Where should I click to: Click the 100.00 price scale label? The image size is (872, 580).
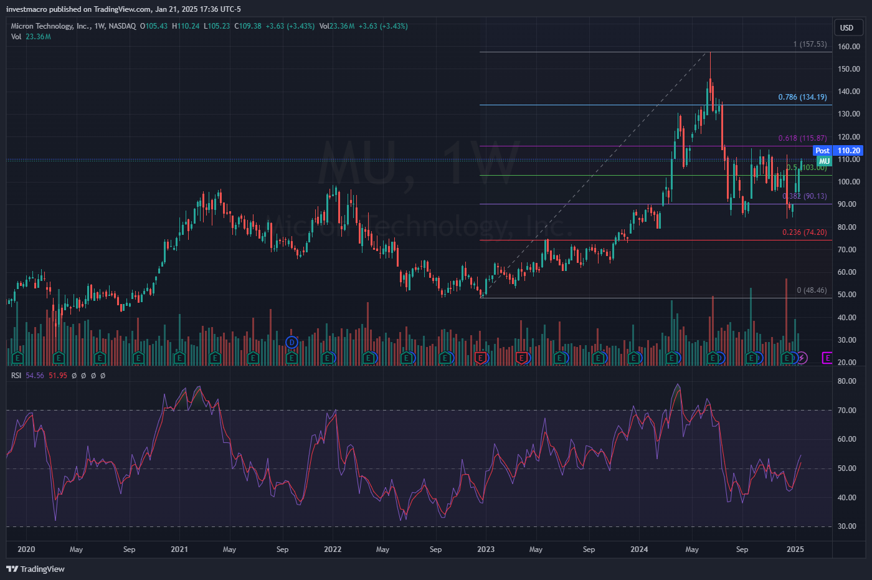(x=849, y=182)
